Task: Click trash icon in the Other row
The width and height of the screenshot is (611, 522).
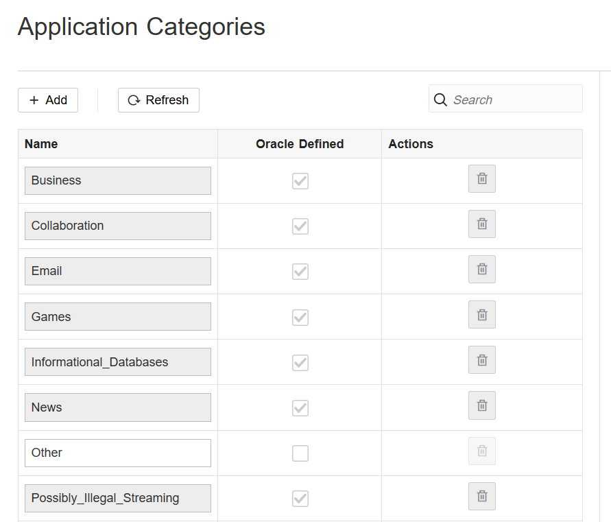Action: coord(482,451)
